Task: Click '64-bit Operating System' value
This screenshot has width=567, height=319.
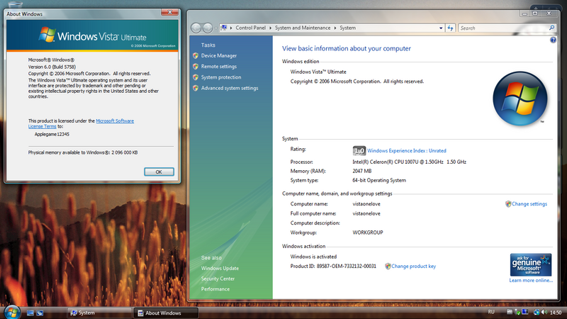Action: pyautogui.click(x=379, y=180)
